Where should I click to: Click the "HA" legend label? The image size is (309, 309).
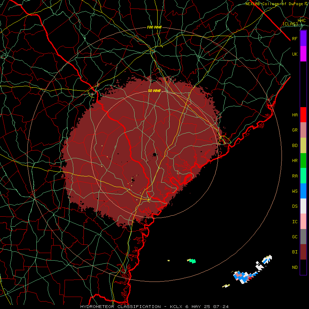coord(295,115)
